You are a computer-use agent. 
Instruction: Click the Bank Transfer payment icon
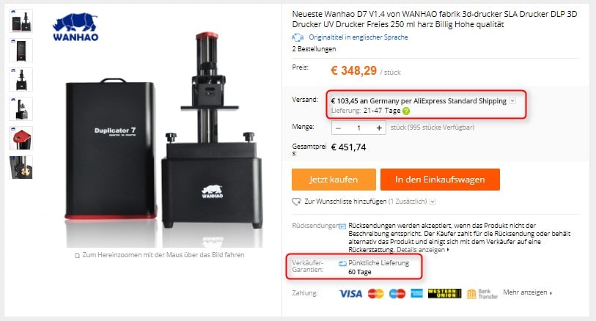click(x=482, y=294)
